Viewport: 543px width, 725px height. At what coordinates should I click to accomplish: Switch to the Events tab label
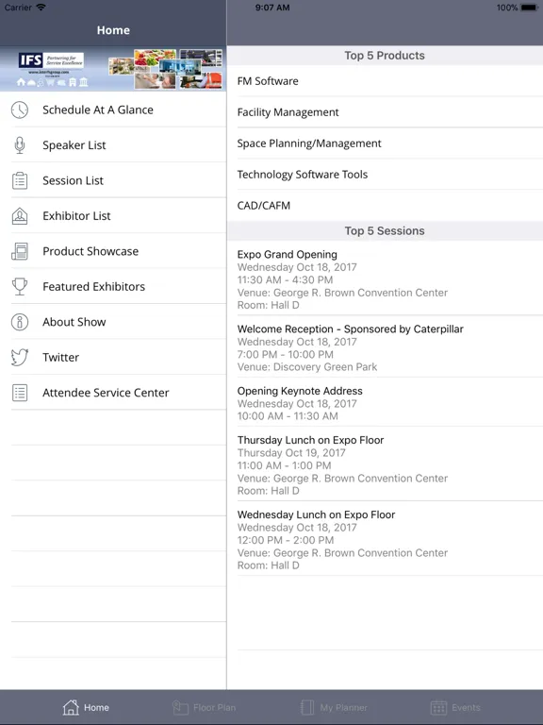[x=466, y=707]
